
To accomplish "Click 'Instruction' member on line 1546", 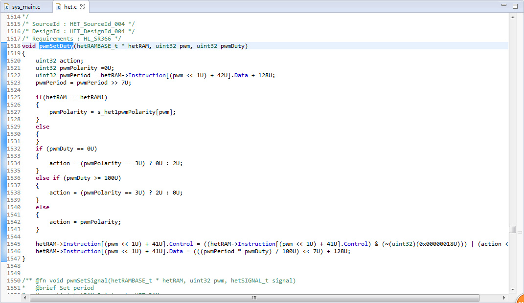I will (82, 252).
